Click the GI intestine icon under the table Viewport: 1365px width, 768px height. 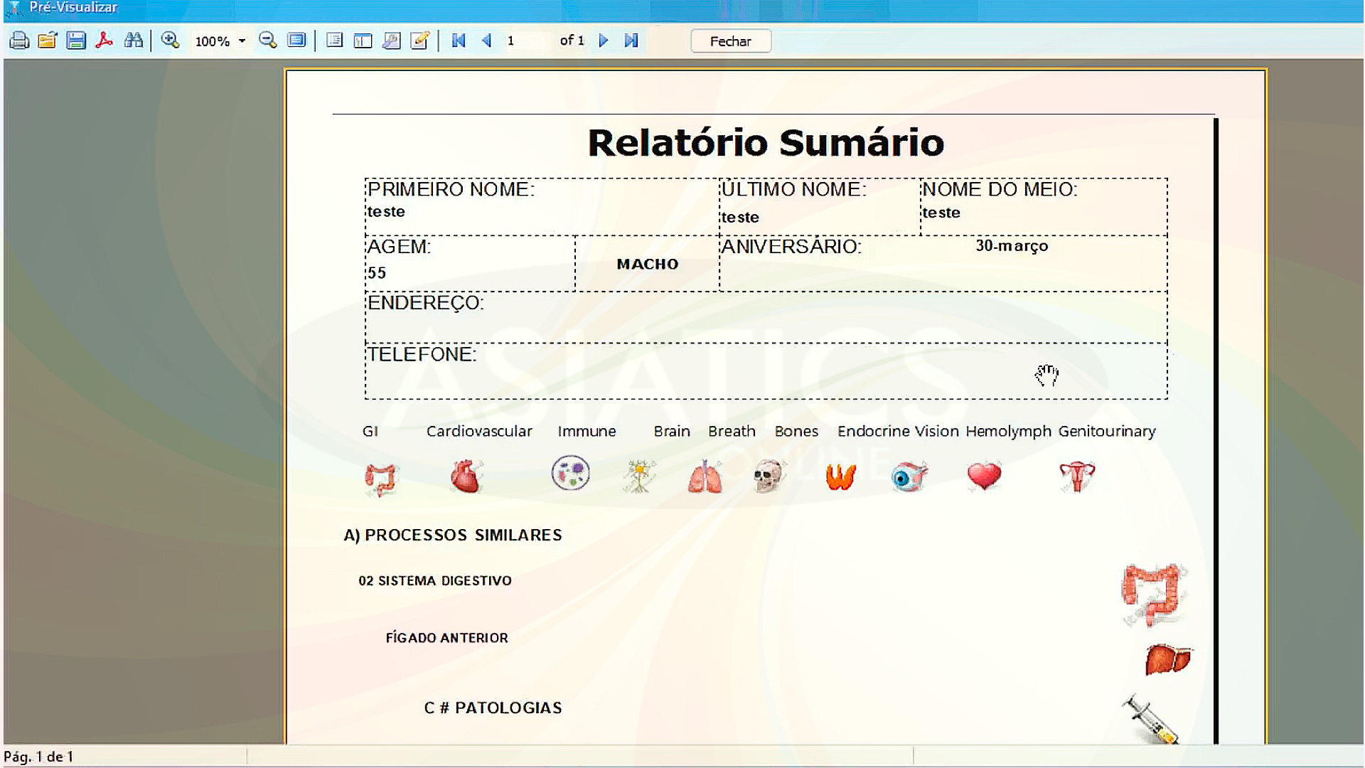point(382,479)
